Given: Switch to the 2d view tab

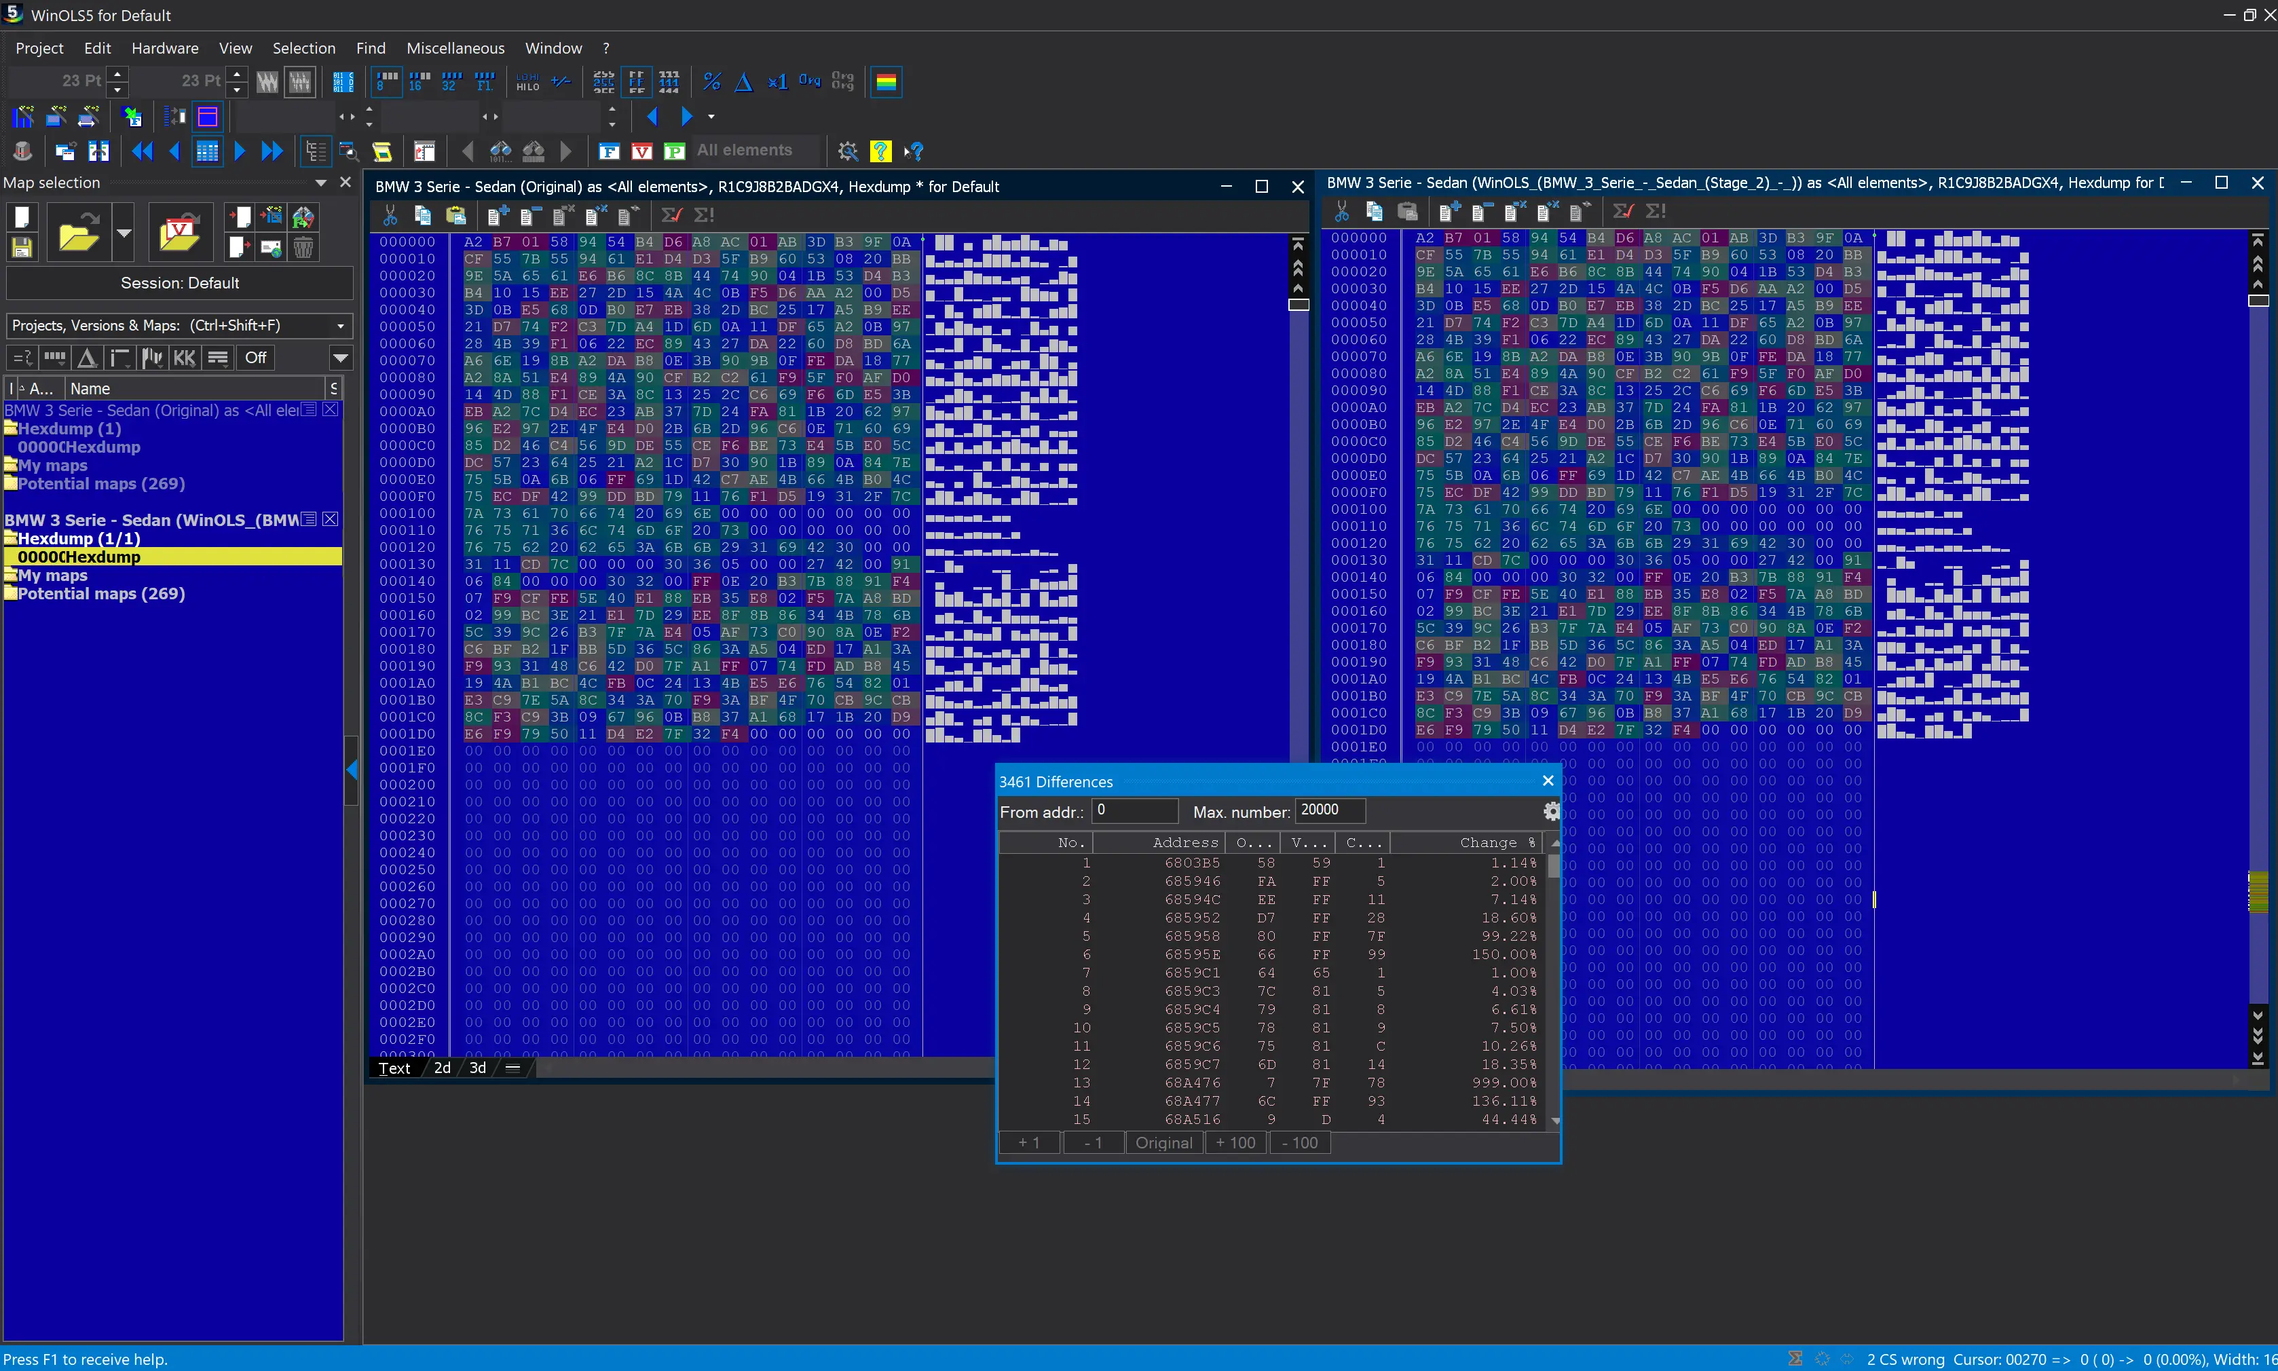Looking at the screenshot, I should pyautogui.click(x=442, y=1068).
